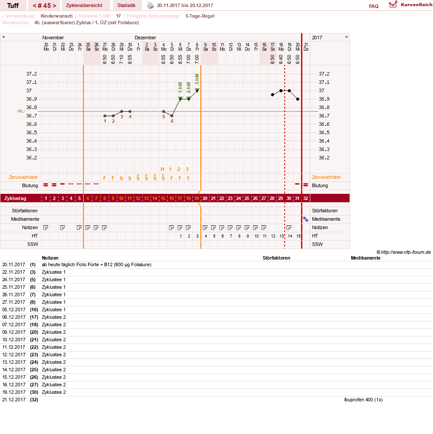
Task: Click the H peak marker above cervical mucus
Action: (x=162, y=169)
